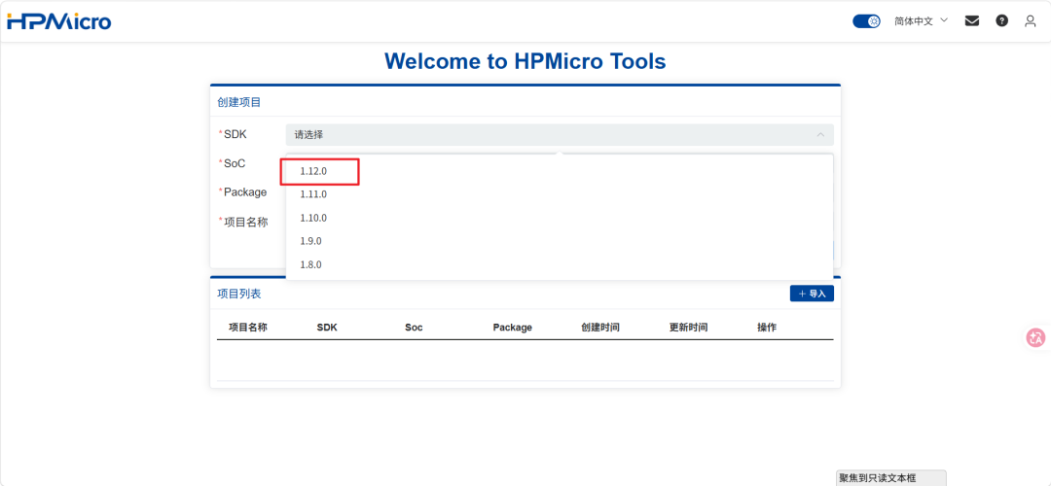The image size is (1051, 486).
Task: Click the 聚焦到只读文本框 status tooltip
Action: point(891,478)
